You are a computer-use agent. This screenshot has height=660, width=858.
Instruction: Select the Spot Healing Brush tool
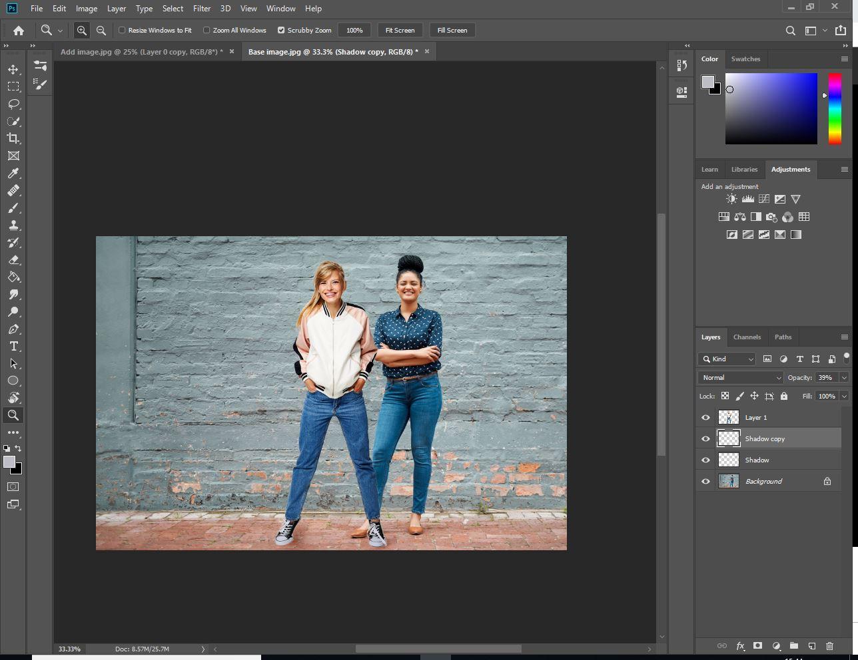13,190
